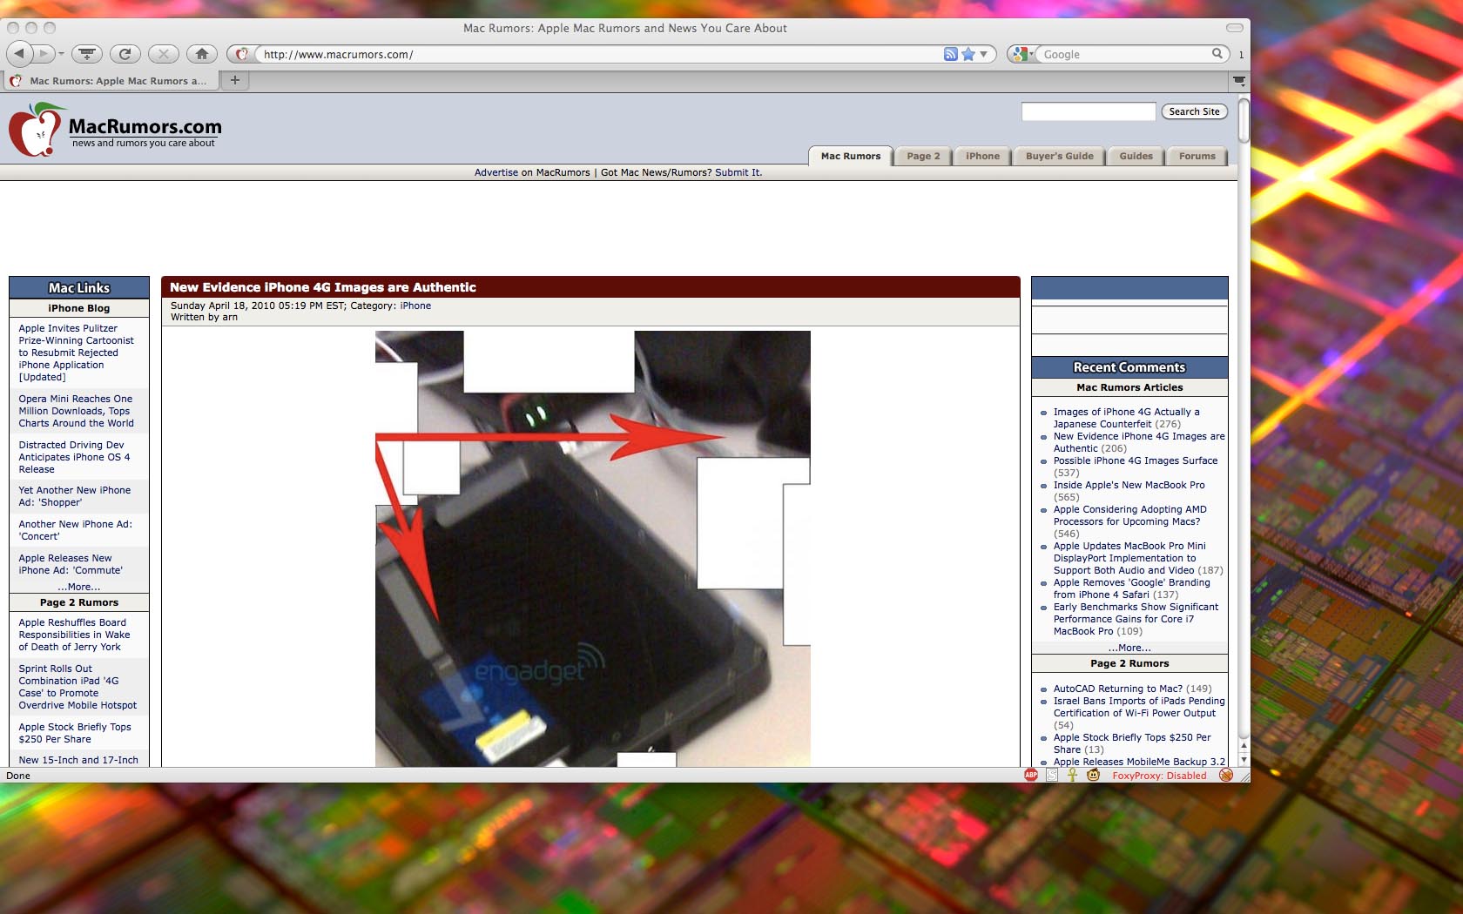Click the page scrollbar down arrow

tap(1244, 760)
